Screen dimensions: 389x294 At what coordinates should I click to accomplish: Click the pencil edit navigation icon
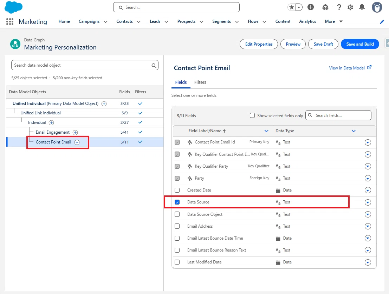tap(382, 22)
